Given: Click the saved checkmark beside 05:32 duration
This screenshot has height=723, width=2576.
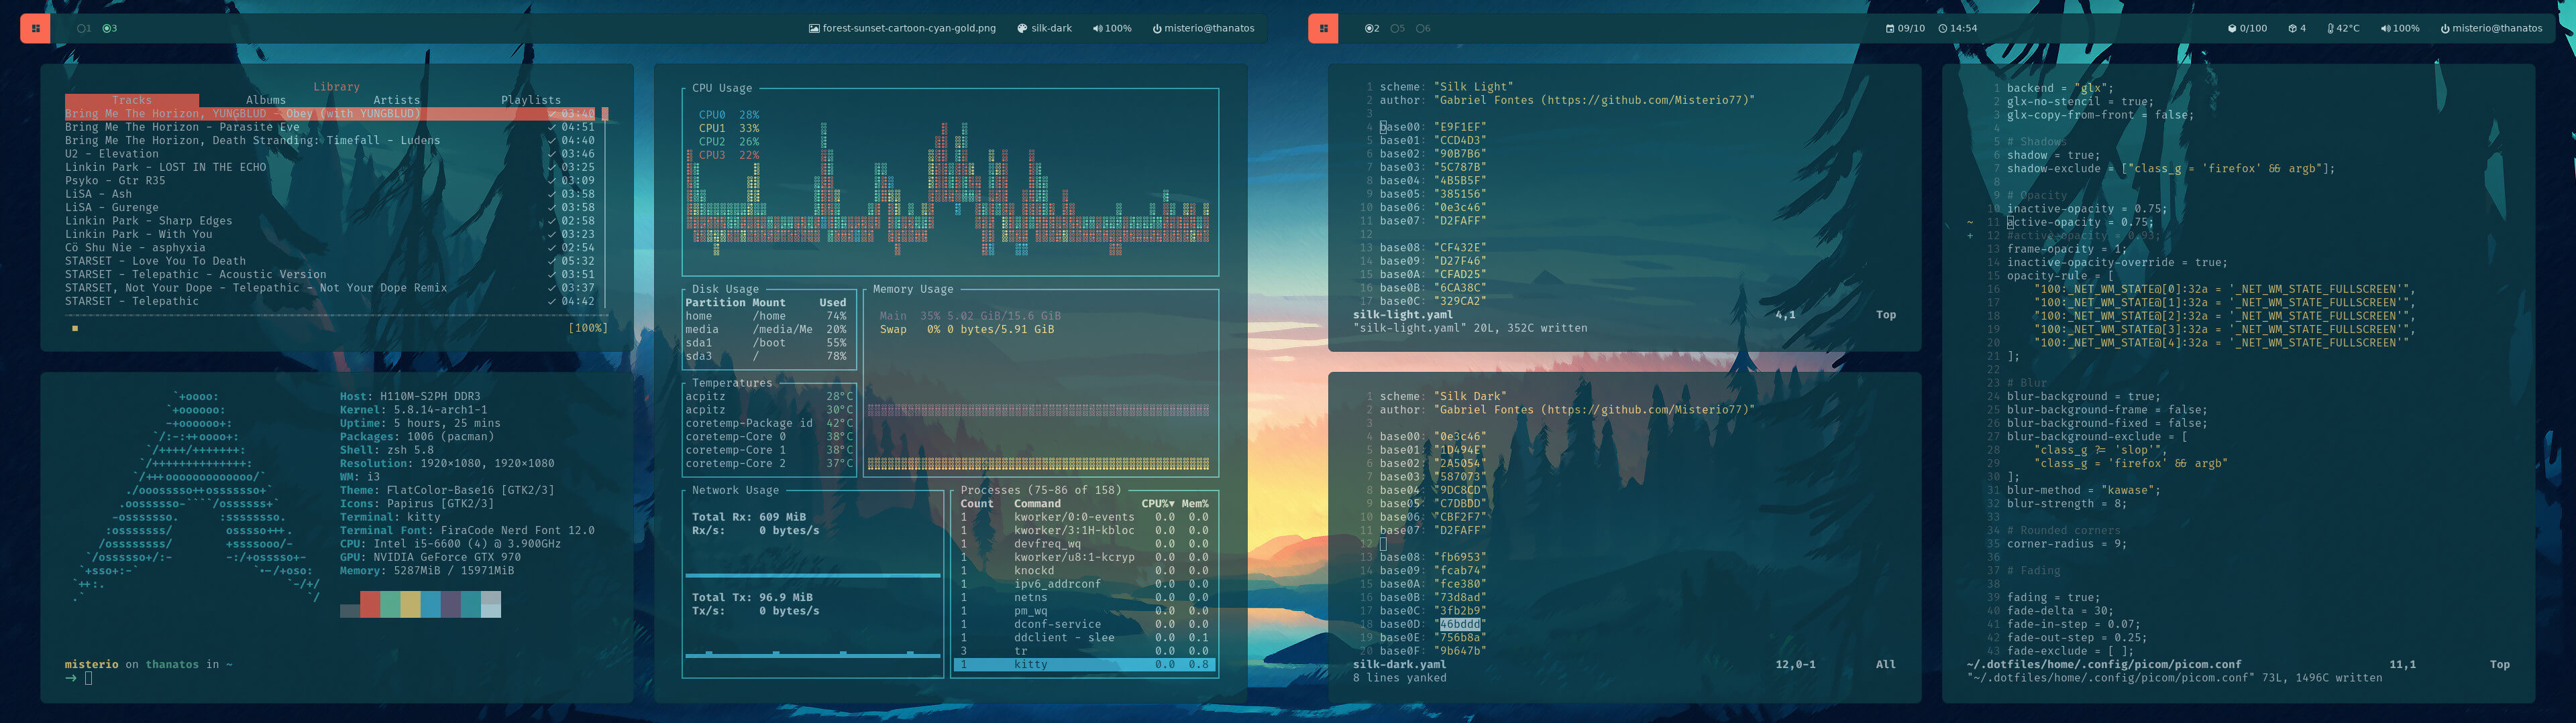Looking at the screenshot, I should coord(551,261).
